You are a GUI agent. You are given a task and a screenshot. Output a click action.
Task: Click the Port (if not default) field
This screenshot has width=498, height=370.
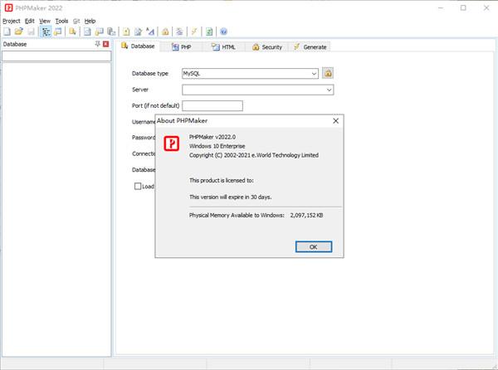pos(212,106)
